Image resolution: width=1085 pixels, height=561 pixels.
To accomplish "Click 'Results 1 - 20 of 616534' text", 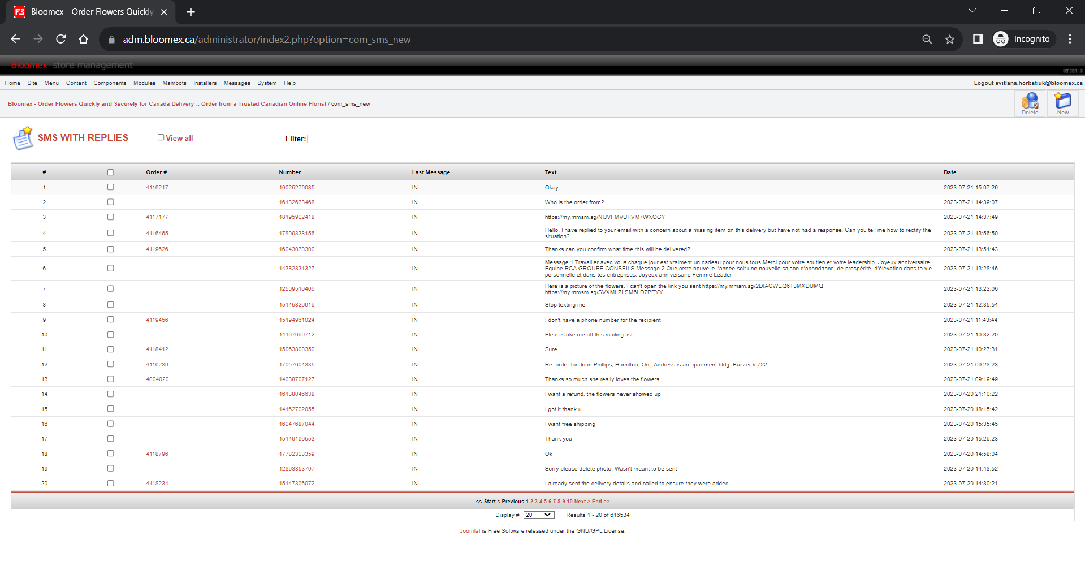I will click(x=598, y=515).
